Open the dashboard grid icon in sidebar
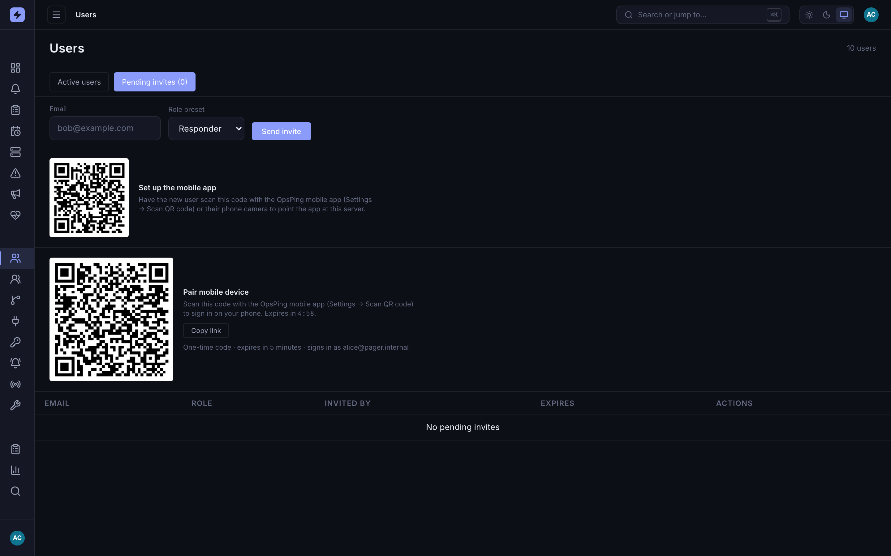Screen dimensions: 891x556 coord(15,68)
